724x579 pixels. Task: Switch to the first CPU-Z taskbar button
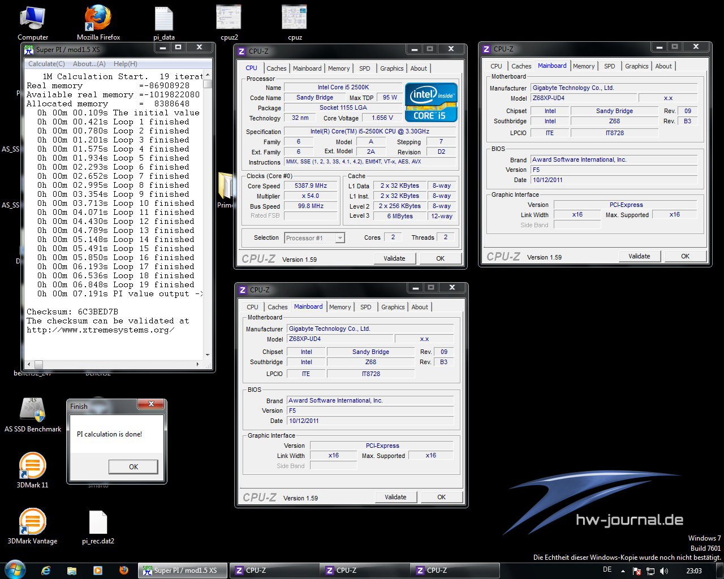274,571
